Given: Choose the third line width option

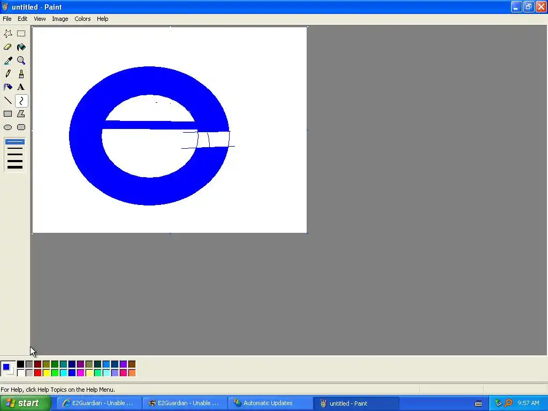Looking at the screenshot, I should pyautogui.click(x=14, y=155).
